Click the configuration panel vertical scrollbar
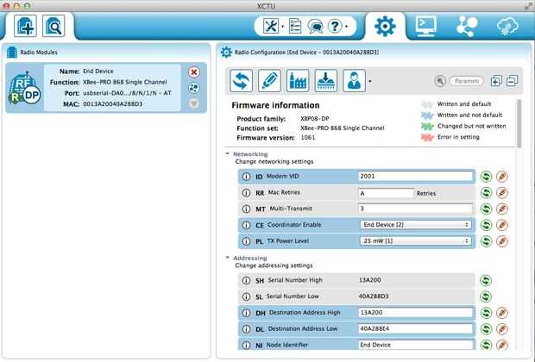 click(519, 123)
